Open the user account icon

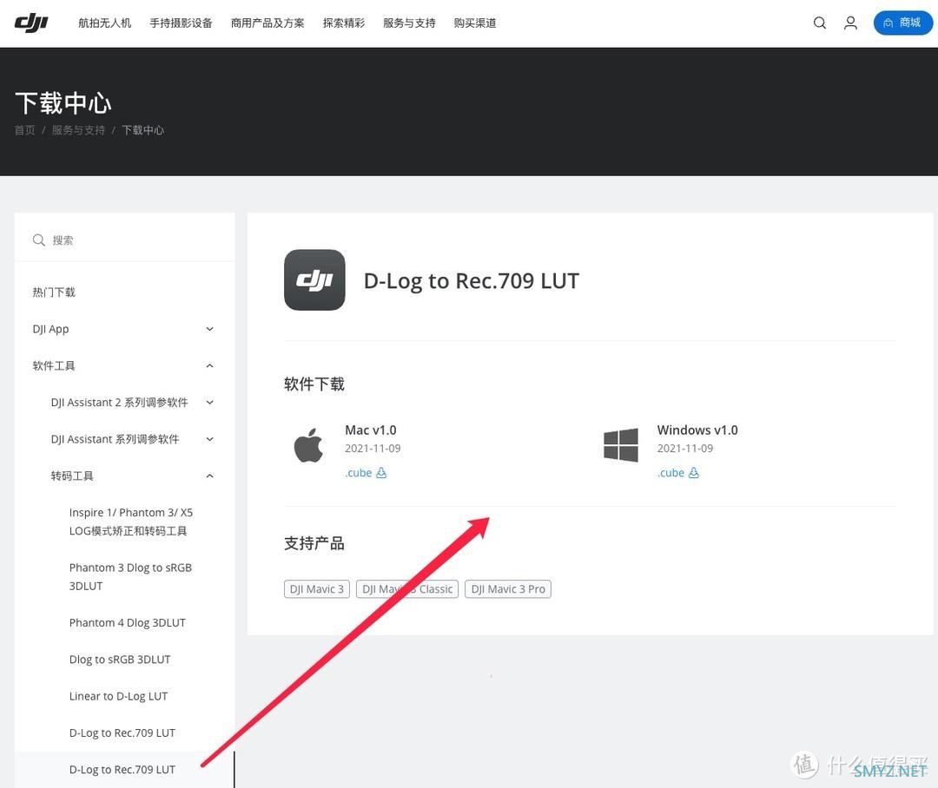[850, 23]
